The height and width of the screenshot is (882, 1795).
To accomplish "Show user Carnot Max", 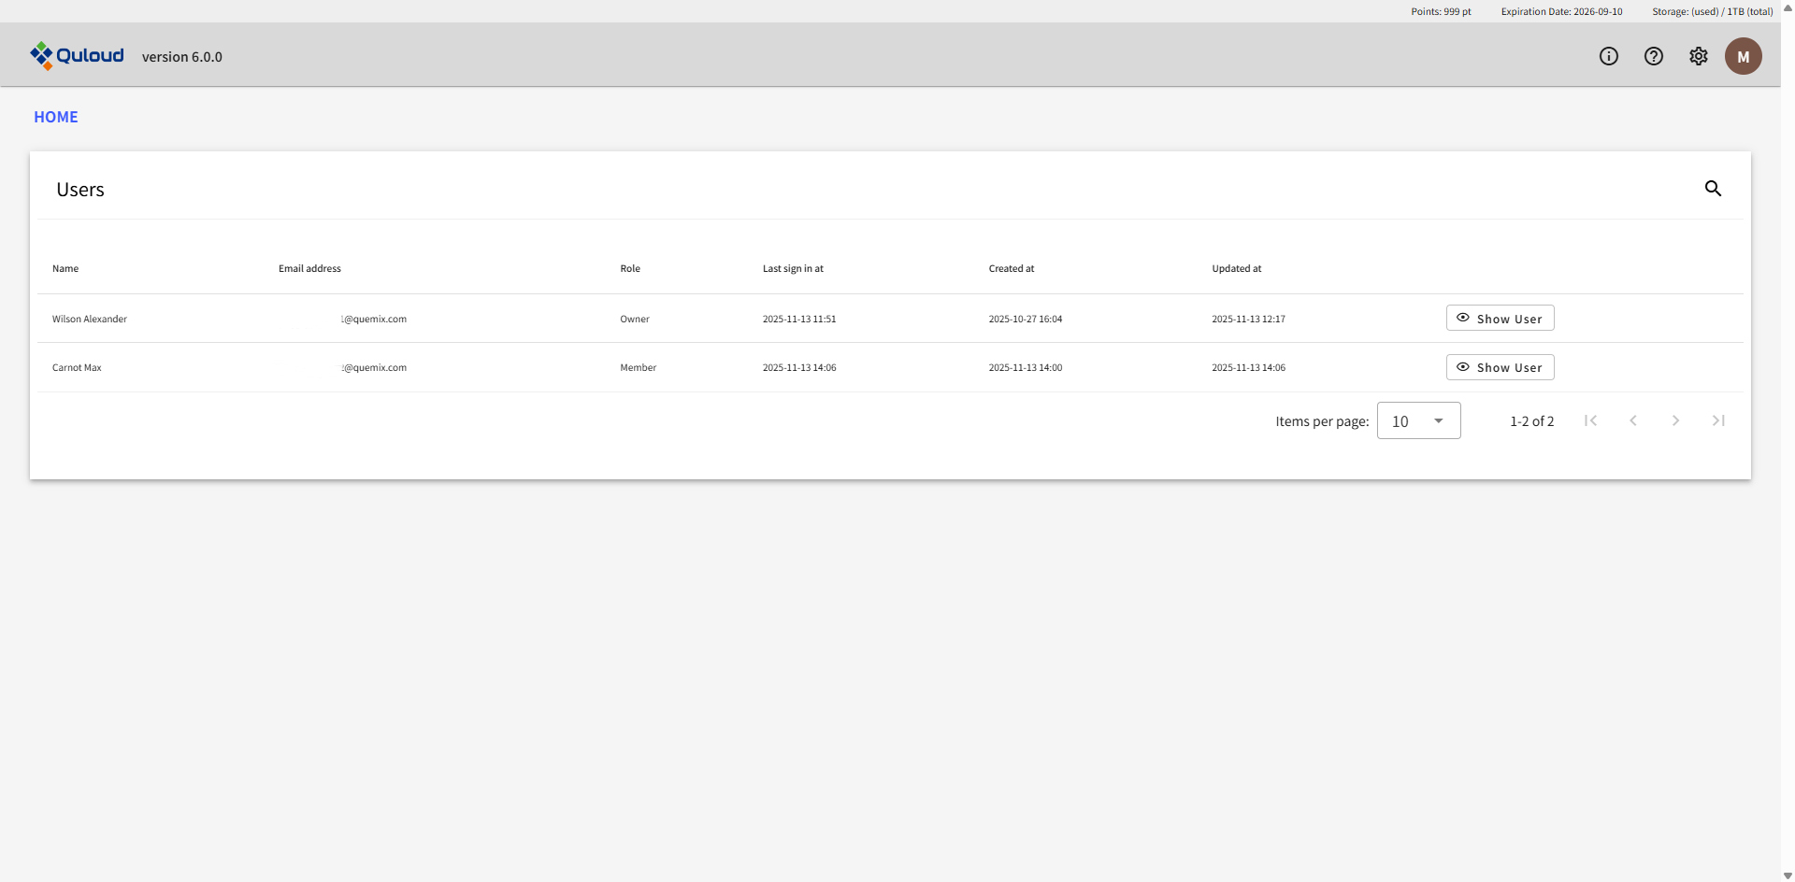I will [x=1500, y=367].
